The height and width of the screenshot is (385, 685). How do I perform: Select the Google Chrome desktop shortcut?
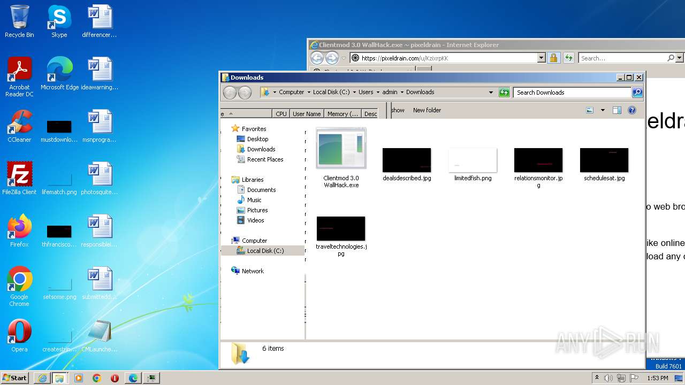tap(19, 287)
